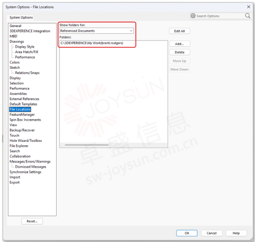Open Help for this dialog

coord(236,233)
